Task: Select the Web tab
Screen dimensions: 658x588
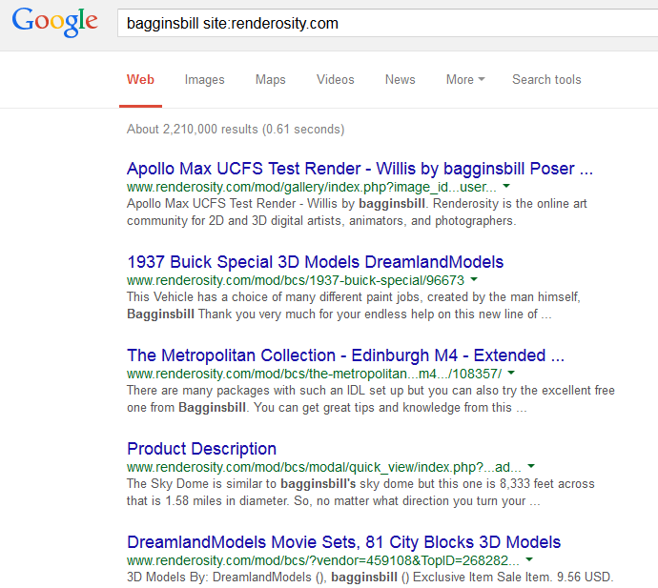Action: tap(140, 80)
